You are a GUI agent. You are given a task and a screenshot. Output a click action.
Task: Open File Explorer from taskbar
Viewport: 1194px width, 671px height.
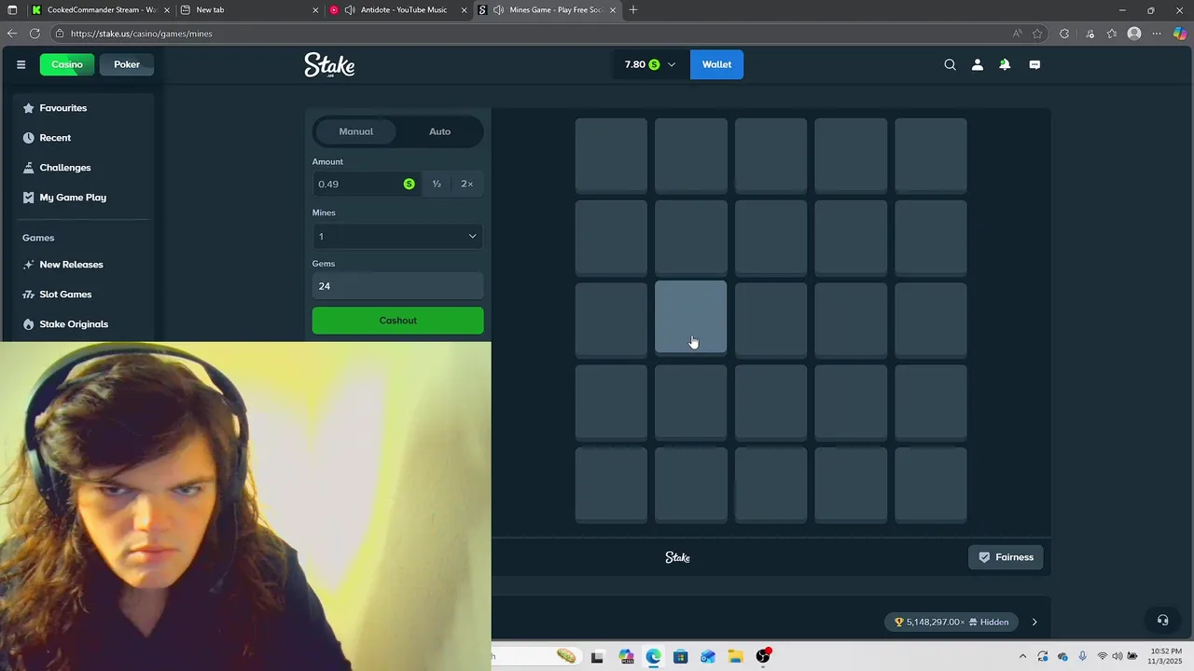click(735, 657)
